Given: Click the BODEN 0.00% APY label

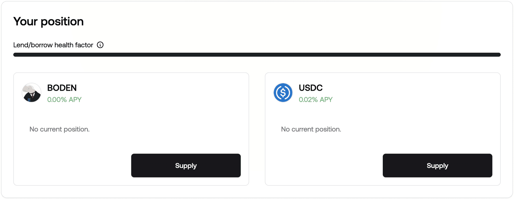Looking at the screenshot, I should coord(64,100).
